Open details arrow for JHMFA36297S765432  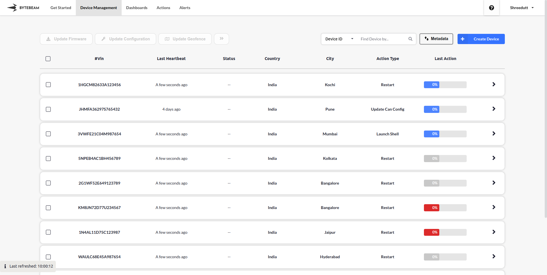coord(494,109)
